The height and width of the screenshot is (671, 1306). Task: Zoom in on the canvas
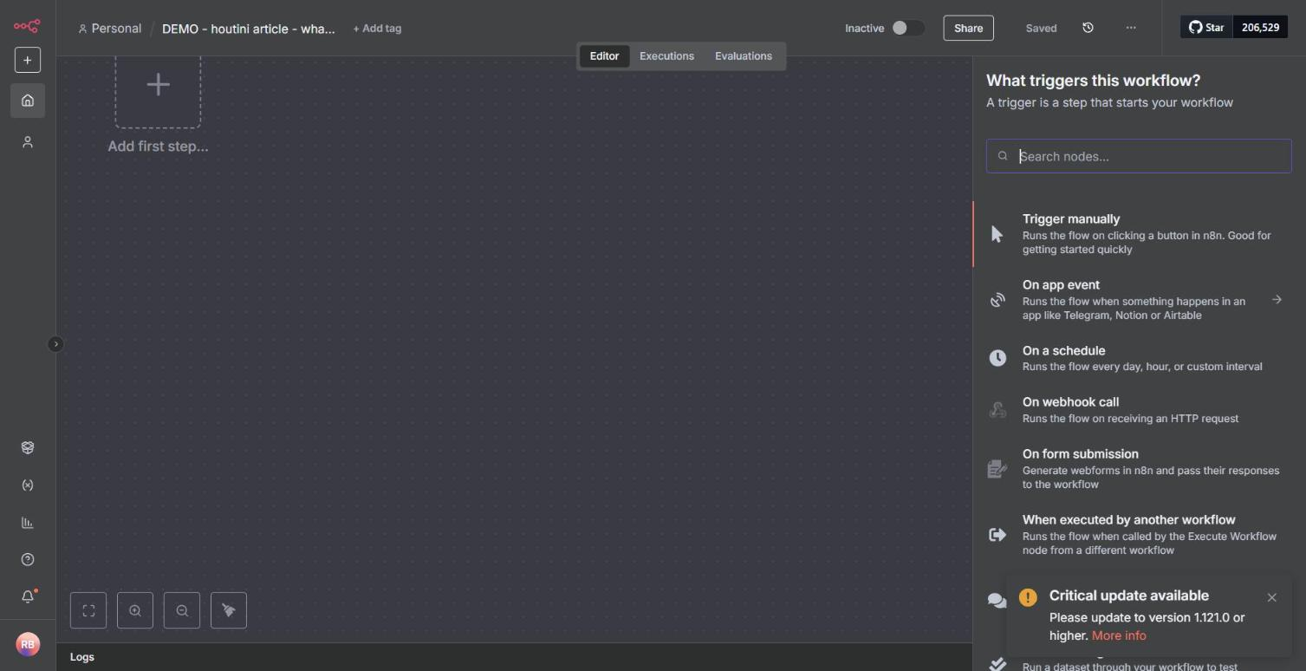[135, 610]
